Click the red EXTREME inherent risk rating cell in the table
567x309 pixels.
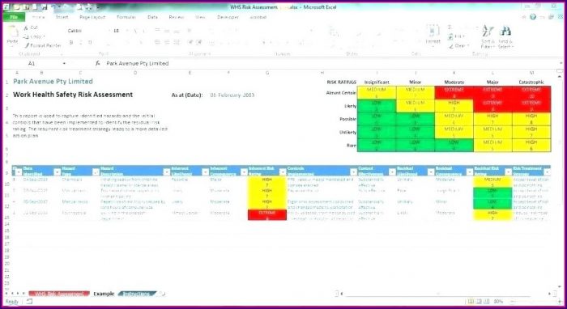pos(266,214)
